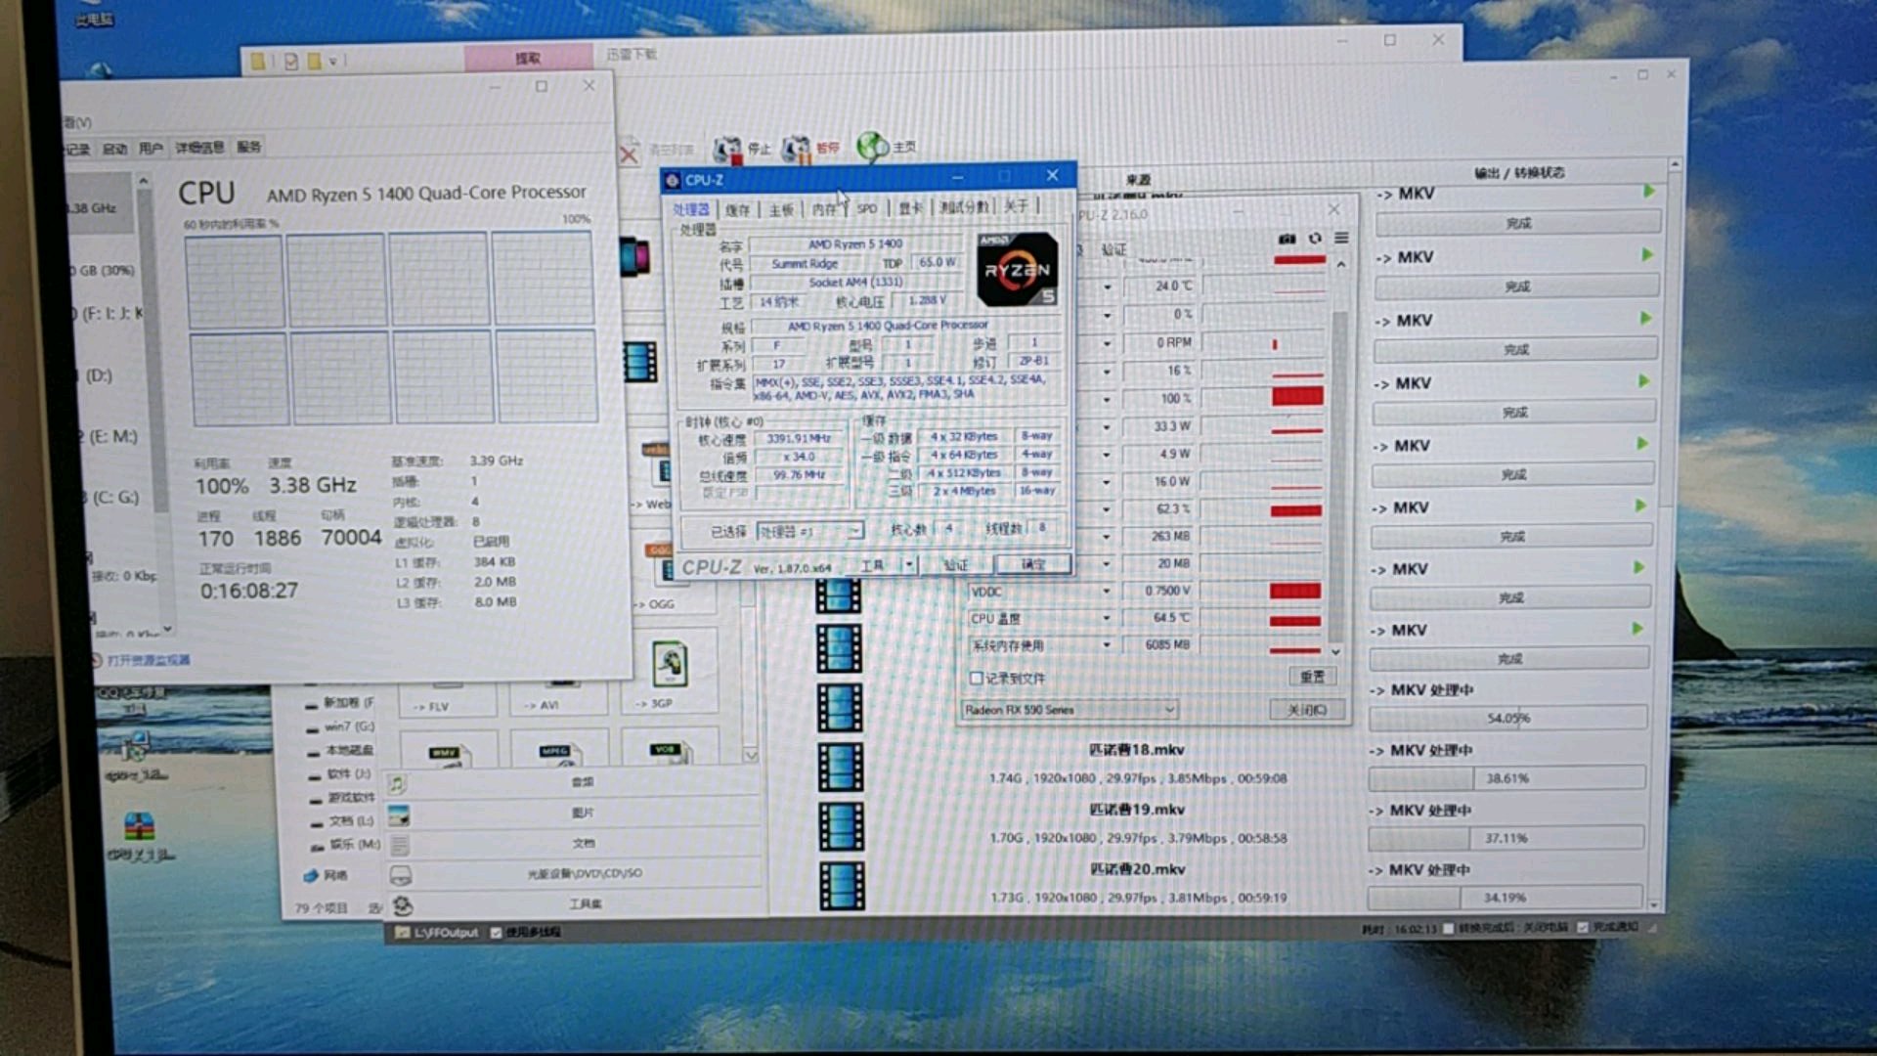The image size is (1877, 1056).
Task: Click GPU-Z Close (关闭) button
Action: coord(1306,710)
